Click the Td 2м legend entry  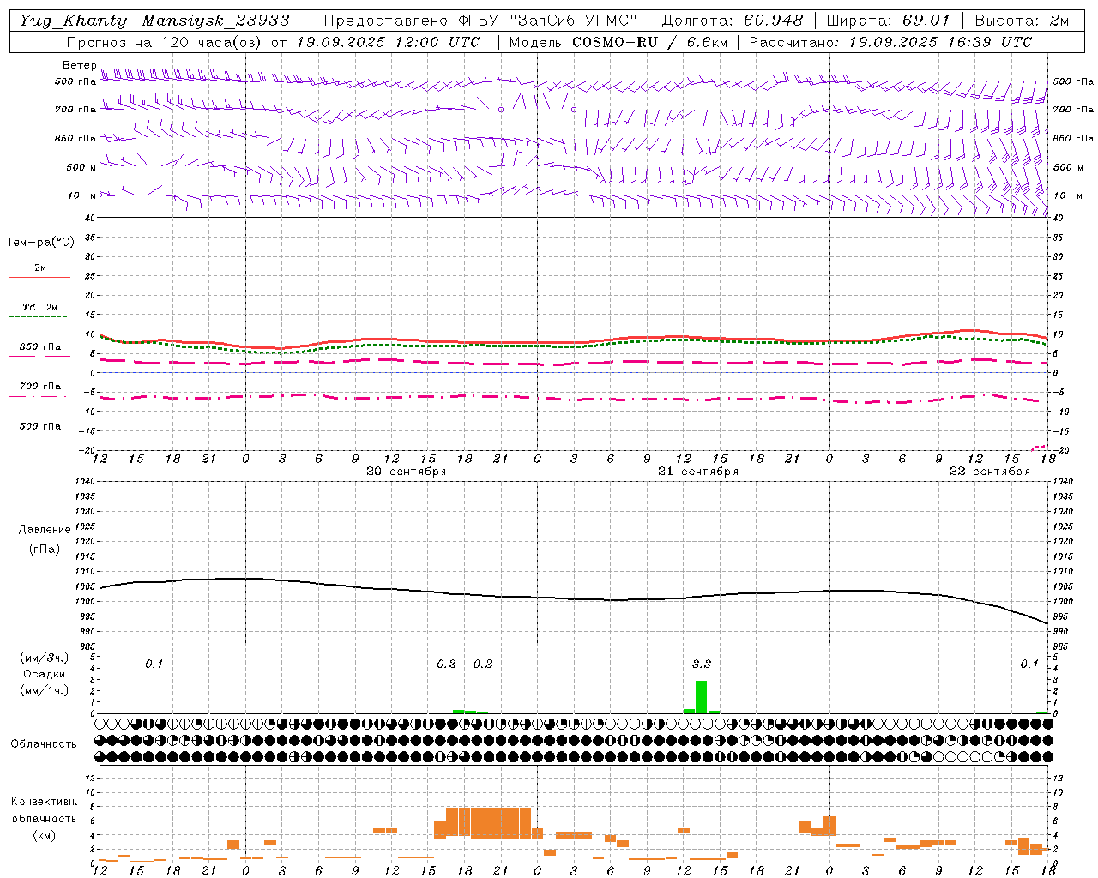pyautogui.click(x=40, y=307)
